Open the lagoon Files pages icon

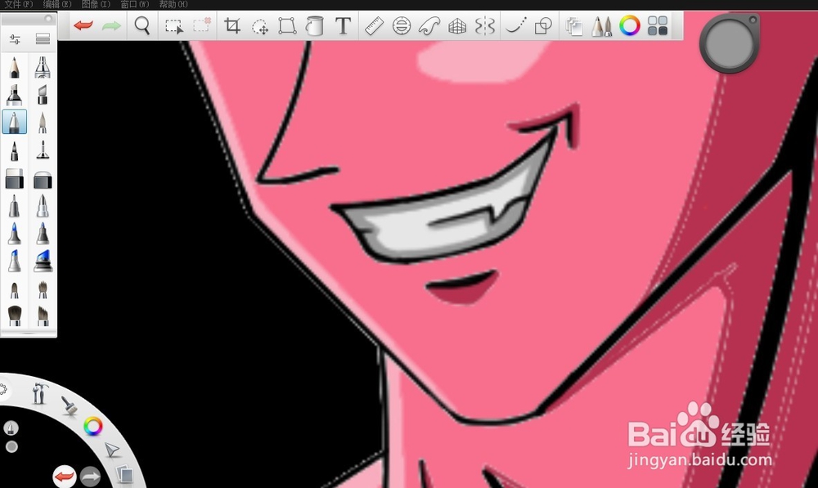124,474
